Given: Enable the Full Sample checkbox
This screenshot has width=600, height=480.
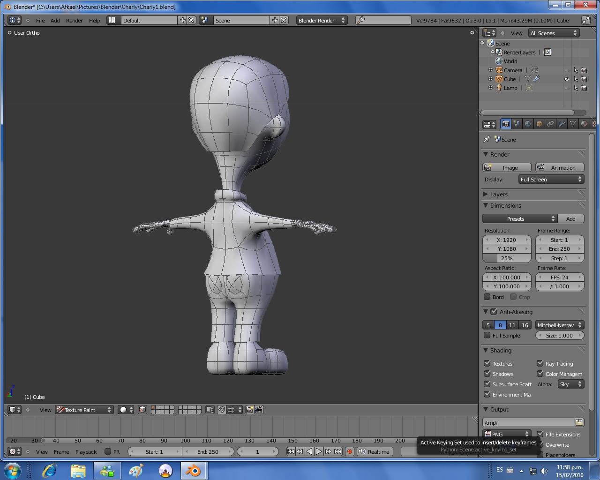Looking at the screenshot, I should [487, 336].
